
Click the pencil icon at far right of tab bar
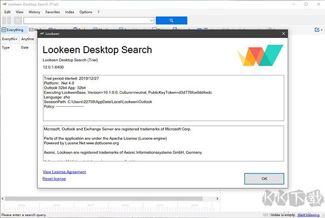pyautogui.click(x=316, y=30)
